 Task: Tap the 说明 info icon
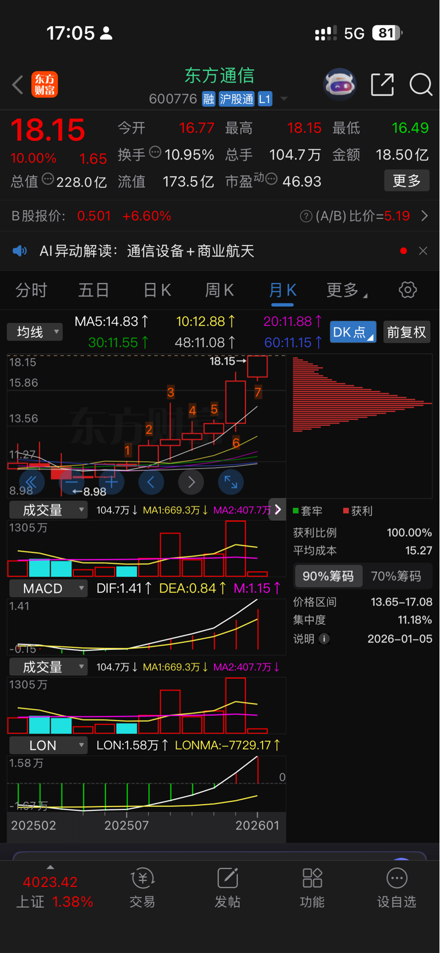click(x=324, y=639)
